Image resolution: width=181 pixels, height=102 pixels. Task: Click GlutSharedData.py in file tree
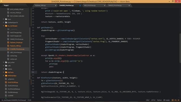click(14, 89)
